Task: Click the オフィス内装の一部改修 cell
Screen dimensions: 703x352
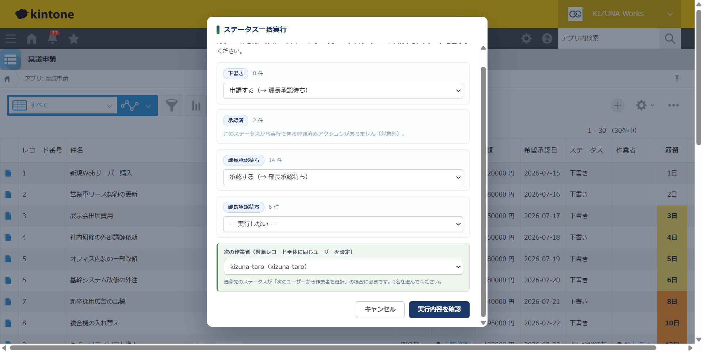Action: point(104,259)
